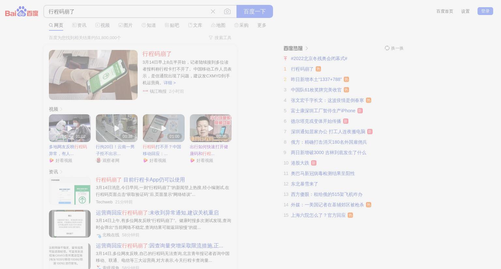Play the 00:38 video thumbnail
Screen dimensions: 501x269
pos(117,128)
